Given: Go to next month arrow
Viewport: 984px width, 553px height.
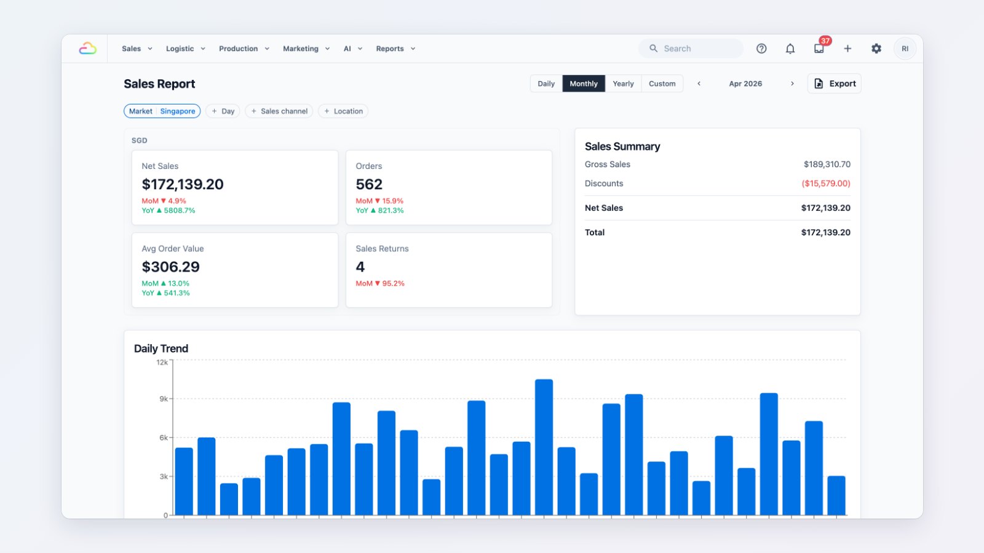Looking at the screenshot, I should click(792, 84).
